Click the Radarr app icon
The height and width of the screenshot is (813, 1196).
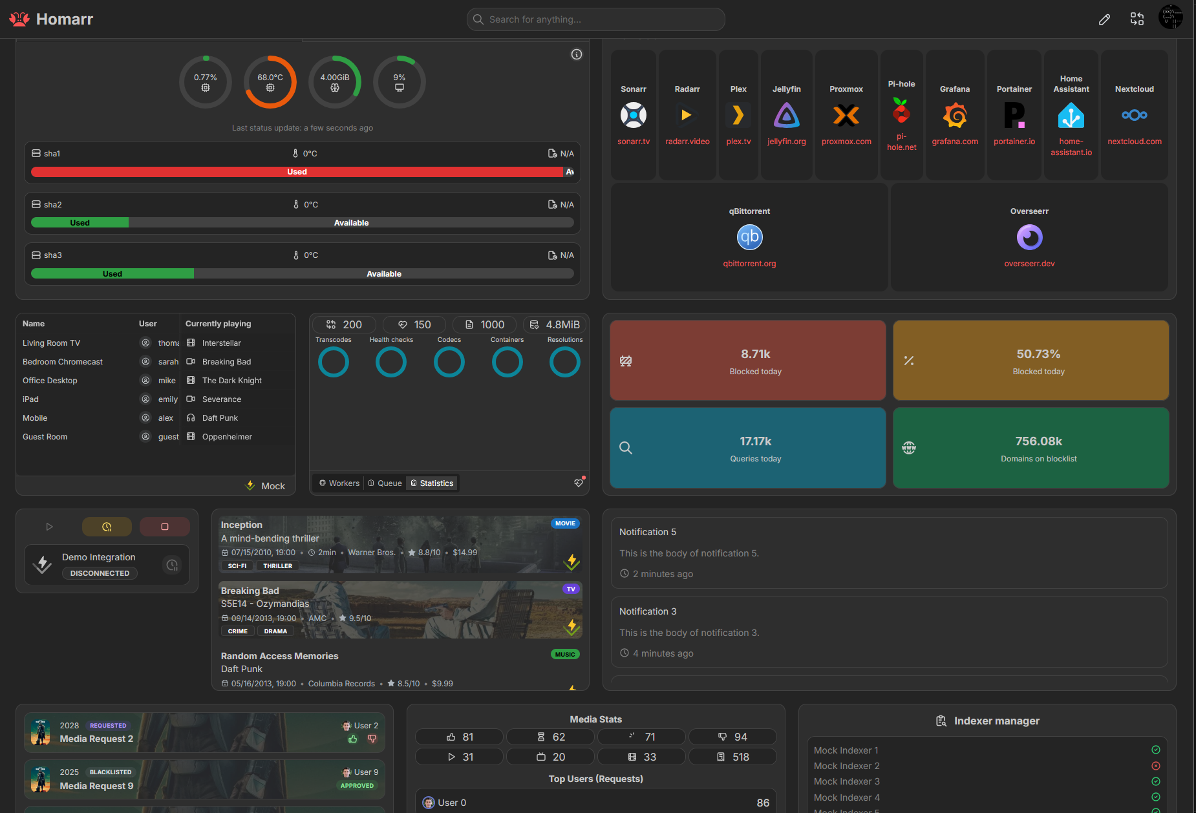[x=687, y=115]
